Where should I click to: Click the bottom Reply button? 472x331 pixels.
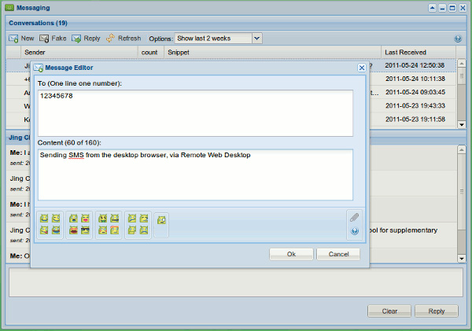click(437, 311)
